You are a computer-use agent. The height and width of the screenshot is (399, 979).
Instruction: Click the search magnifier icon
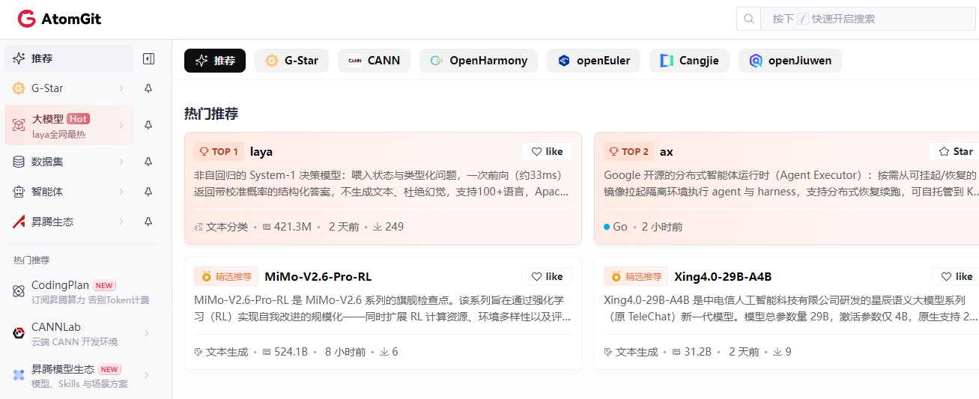point(748,19)
